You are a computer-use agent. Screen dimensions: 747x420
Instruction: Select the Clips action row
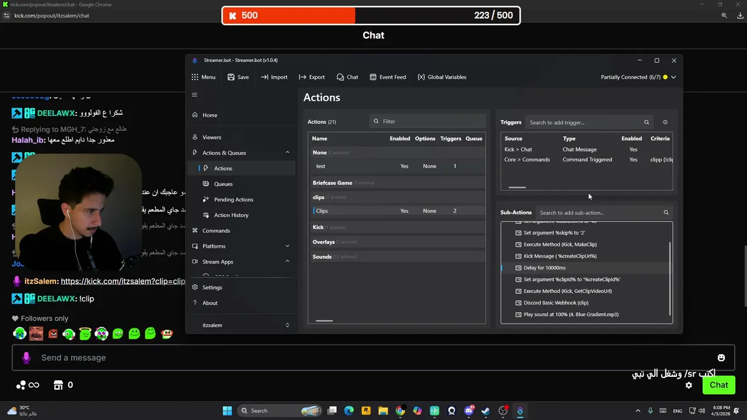[397, 211]
